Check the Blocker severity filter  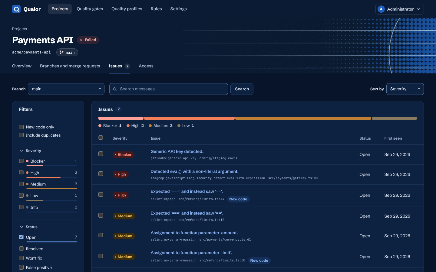pos(21,161)
